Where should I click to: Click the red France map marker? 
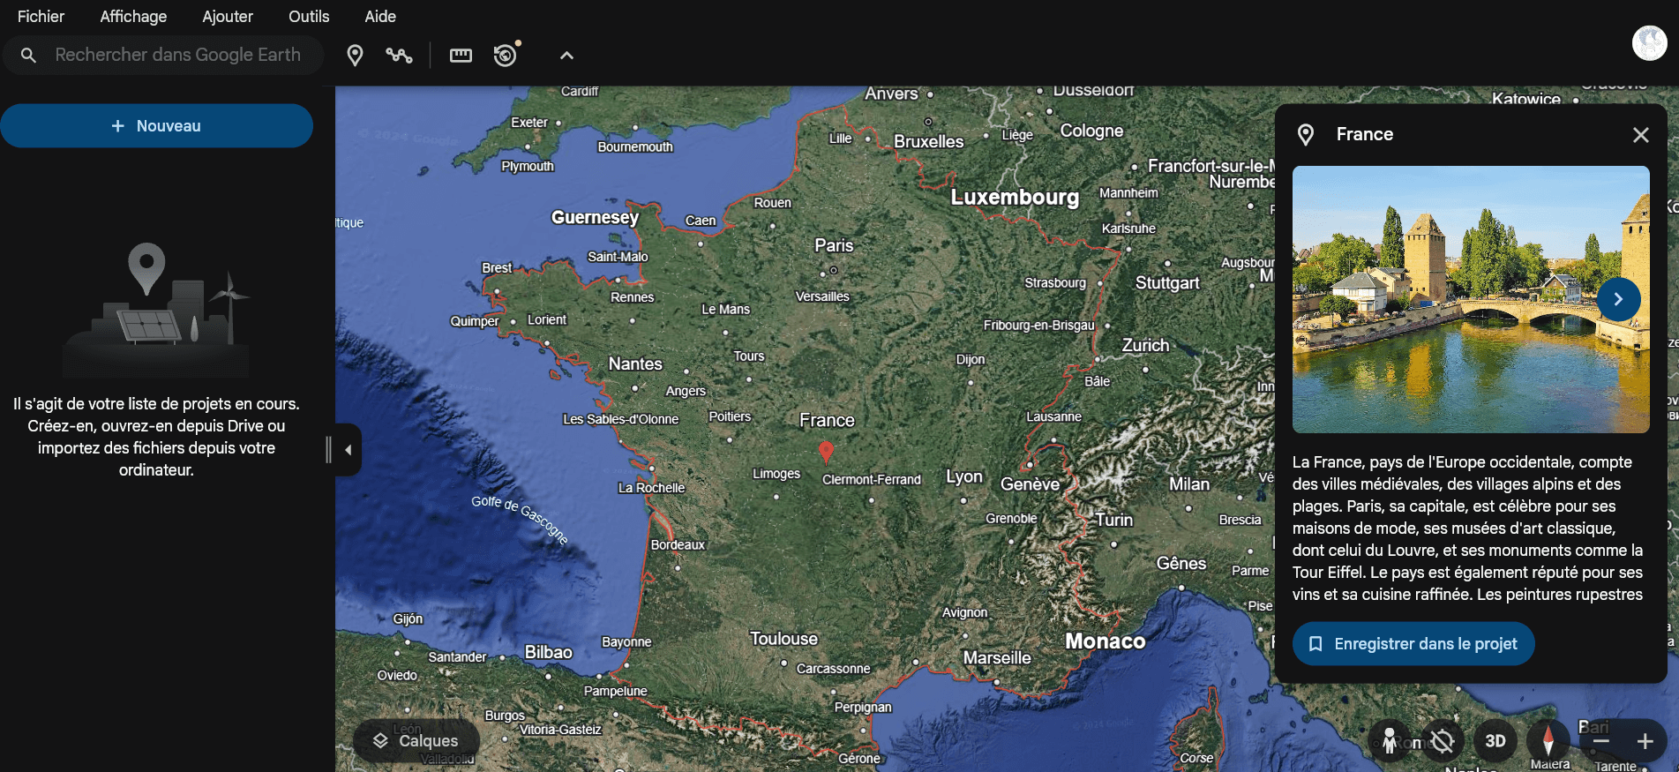tap(826, 451)
